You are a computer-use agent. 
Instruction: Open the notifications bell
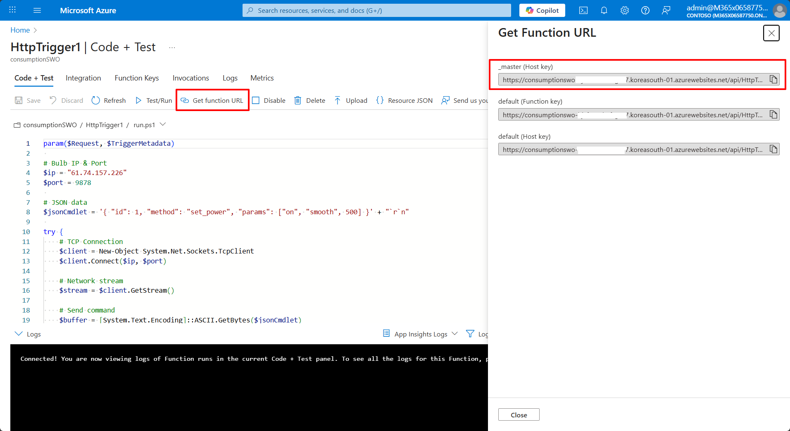point(604,10)
